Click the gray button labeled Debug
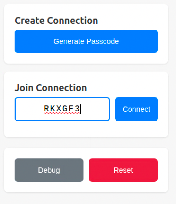Viewport: 176px width, 204px height. point(49,170)
